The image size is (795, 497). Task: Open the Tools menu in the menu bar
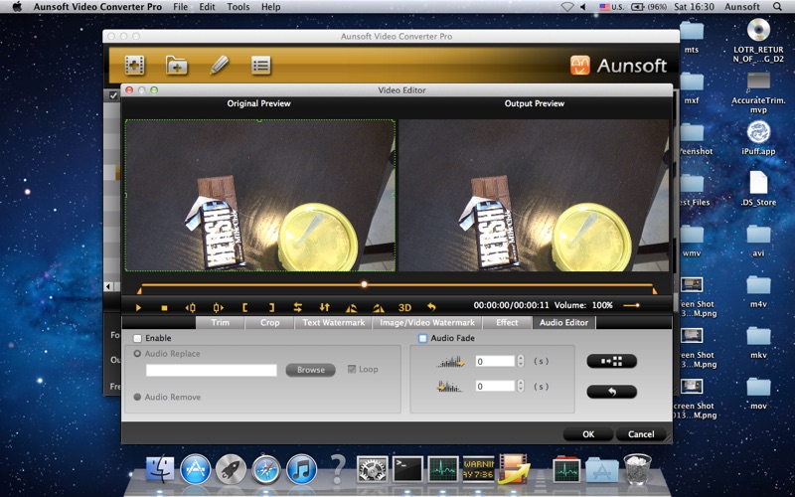pyautogui.click(x=238, y=7)
